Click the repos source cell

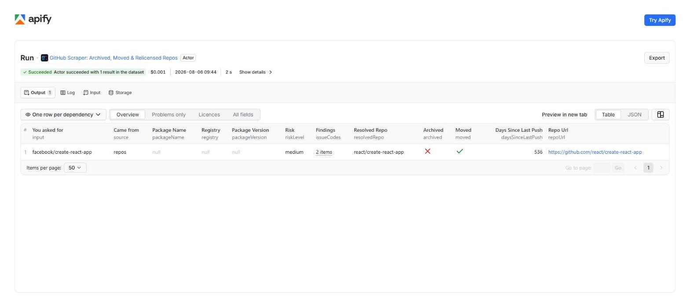coord(120,152)
